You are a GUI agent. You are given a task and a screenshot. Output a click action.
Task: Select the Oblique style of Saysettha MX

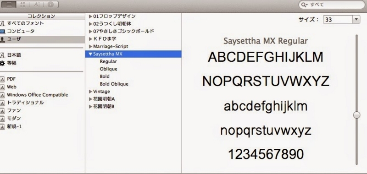point(108,69)
